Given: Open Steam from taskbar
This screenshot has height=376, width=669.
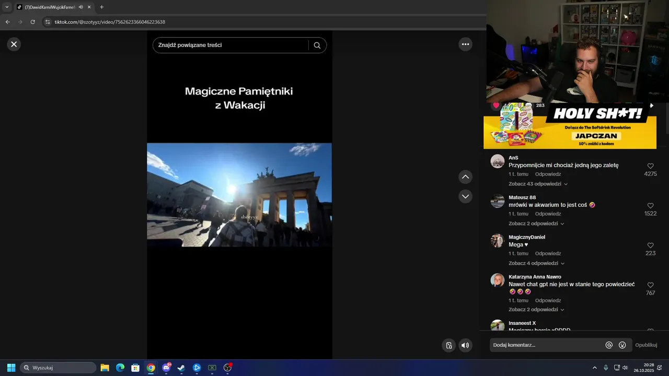Looking at the screenshot, I should pyautogui.click(x=181, y=368).
